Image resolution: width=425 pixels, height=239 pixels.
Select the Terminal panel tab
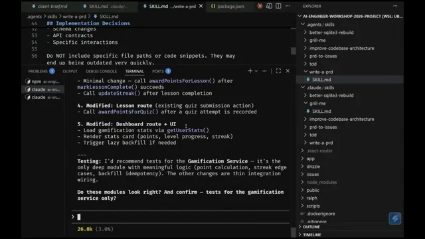pyautogui.click(x=134, y=71)
